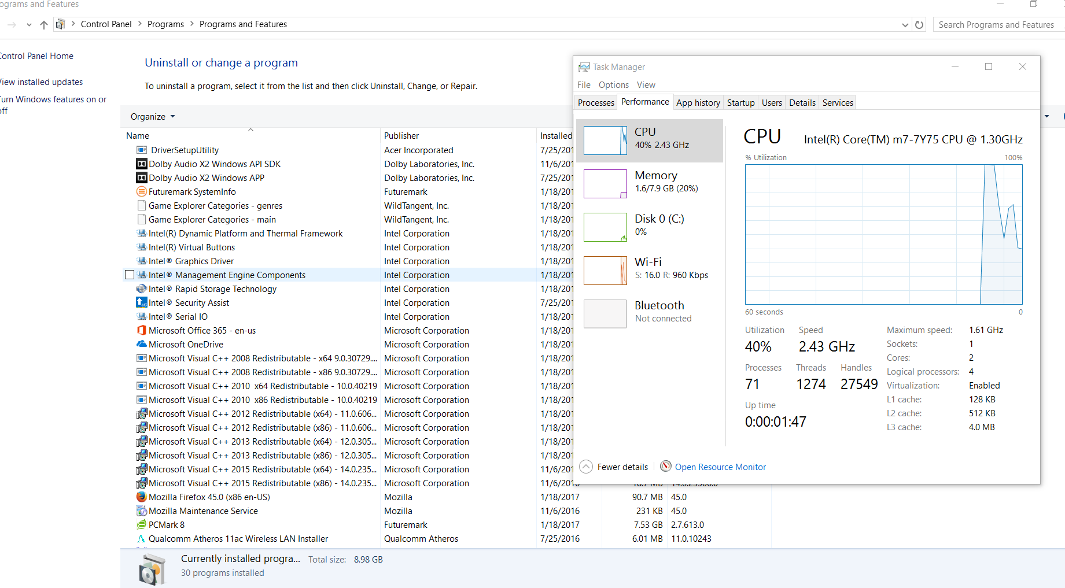The height and width of the screenshot is (588, 1065).
Task: Click the Intel Rapid Storage Technology icon
Action: click(142, 289)
